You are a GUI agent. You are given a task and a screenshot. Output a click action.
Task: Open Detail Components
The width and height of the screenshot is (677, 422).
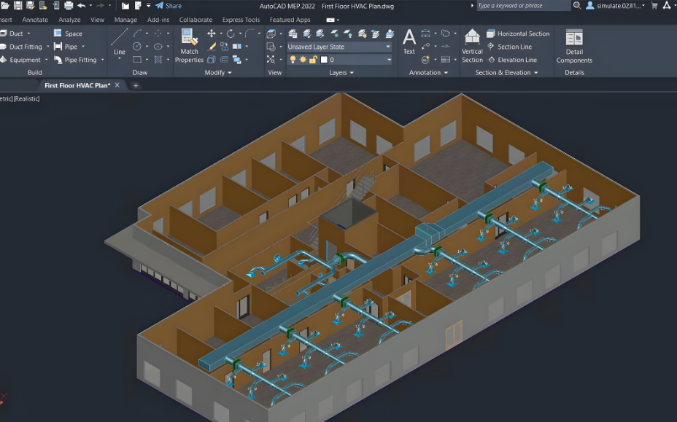(574, 45)
